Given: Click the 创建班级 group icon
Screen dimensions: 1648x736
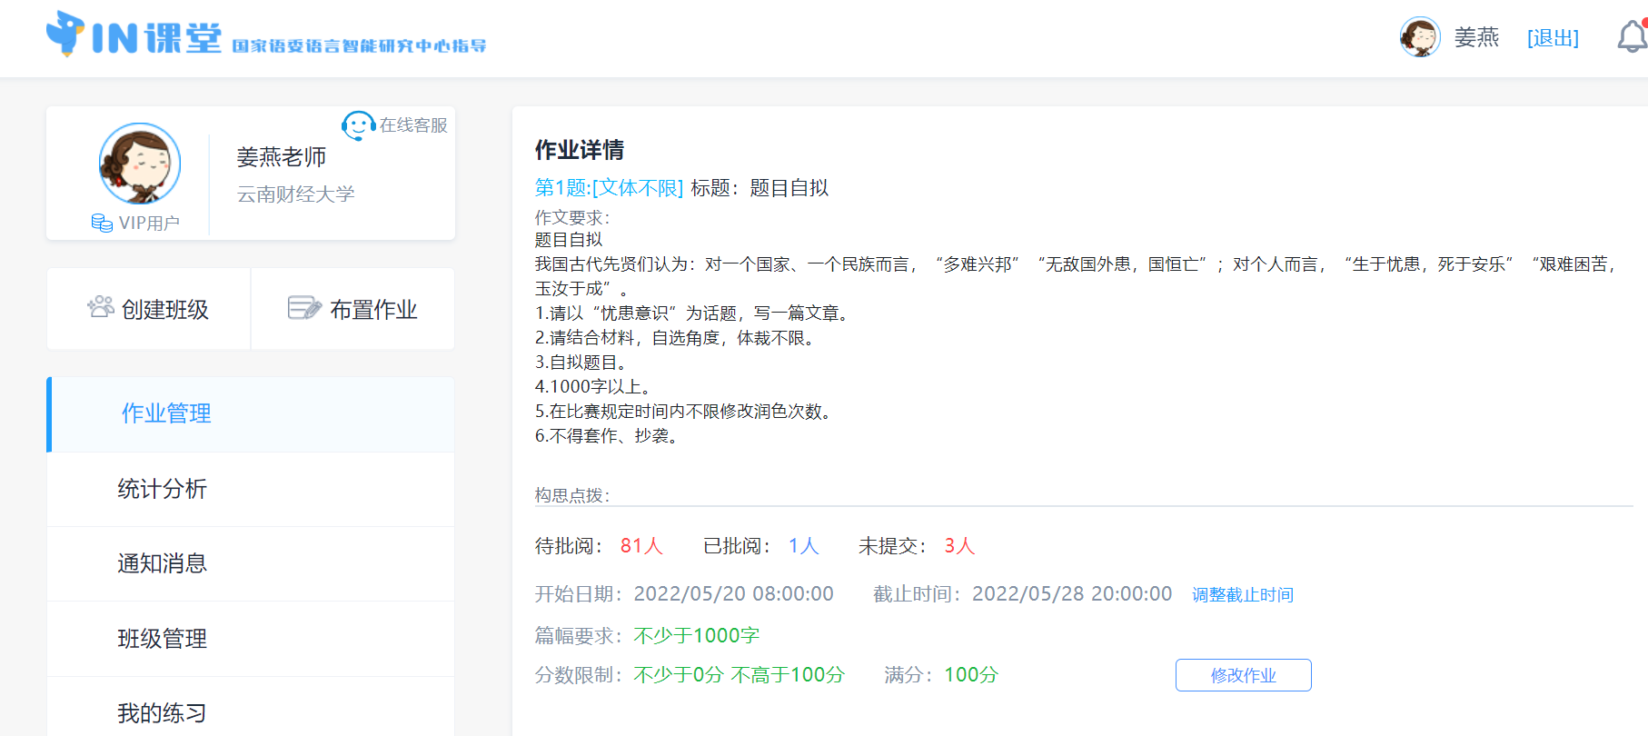Looking at the screenshot, I should click(x=100, y=308).
